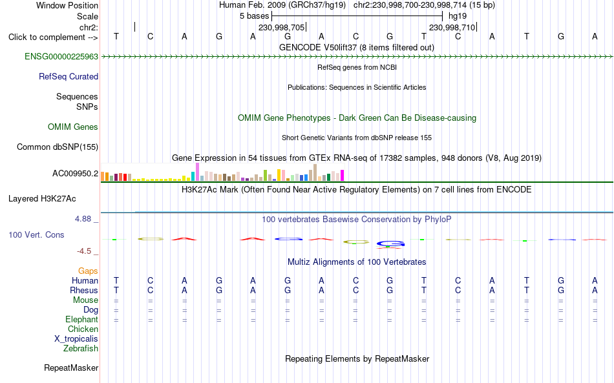Click the H3K27Ac Mark ENCODE track title
Viewport: 614px width, 383px height.
click(x=357, y=190)
